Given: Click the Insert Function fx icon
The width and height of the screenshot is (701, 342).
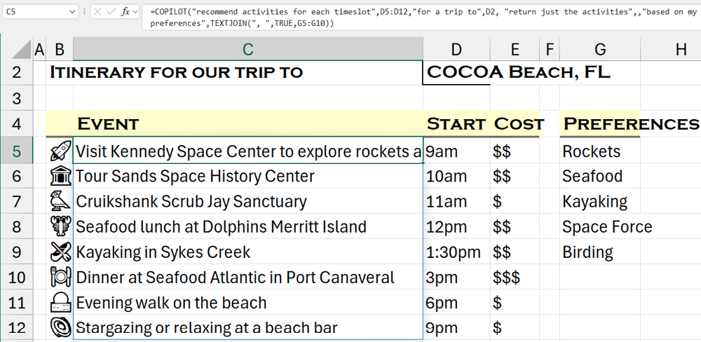Looking at the screenshot, I should click(x=125, y=12).
